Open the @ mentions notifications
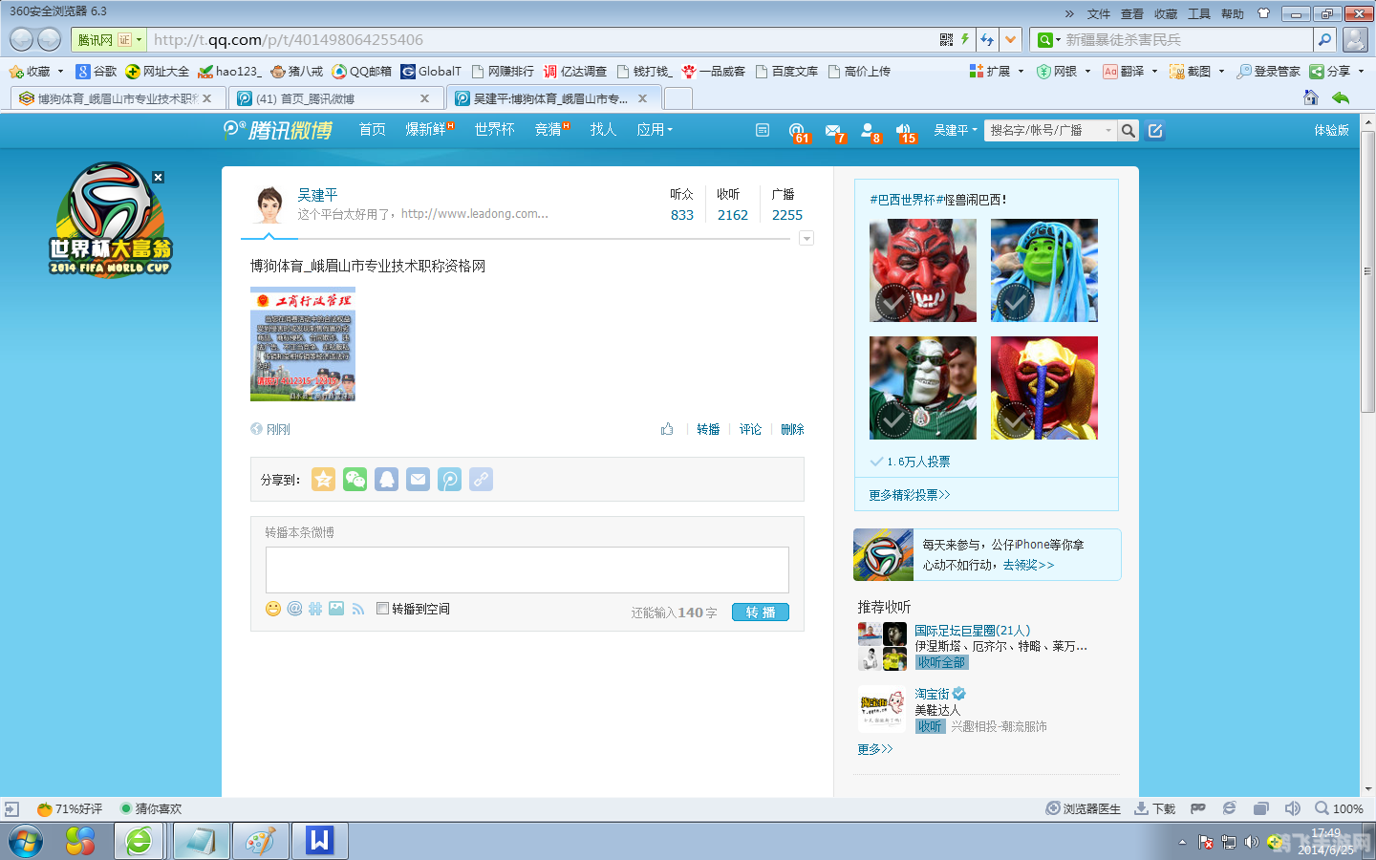 [x=797, y=131]
